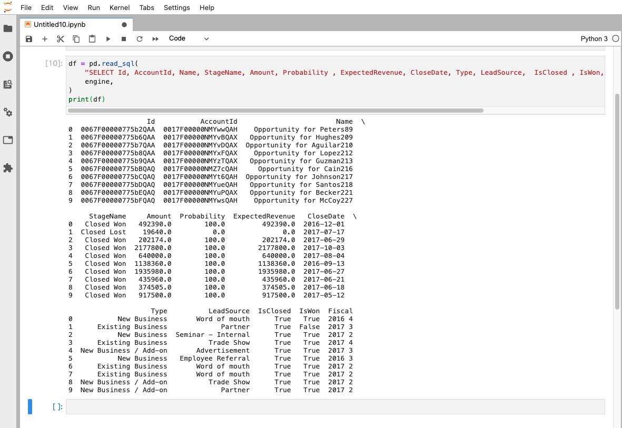Open the file browser sidebar

tap(8, 28)
